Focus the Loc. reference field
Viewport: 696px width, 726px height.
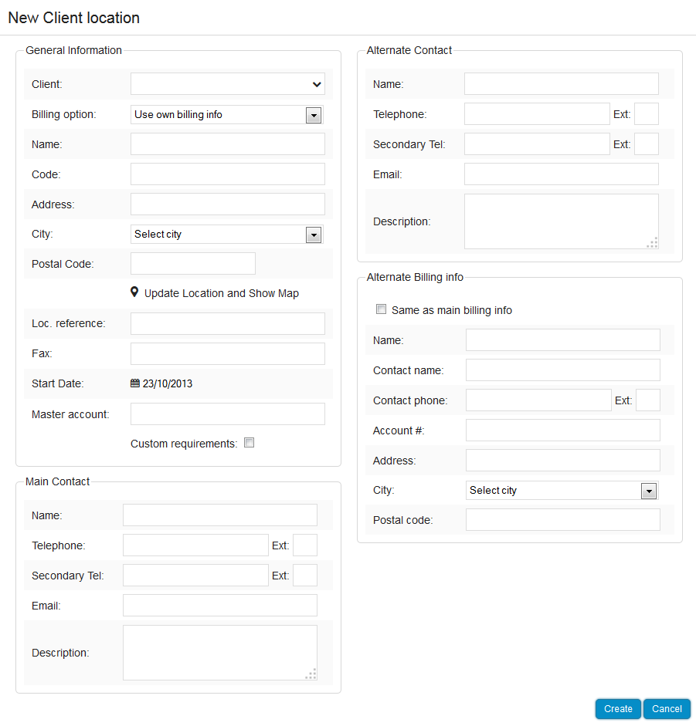click(x=228, y=323)
